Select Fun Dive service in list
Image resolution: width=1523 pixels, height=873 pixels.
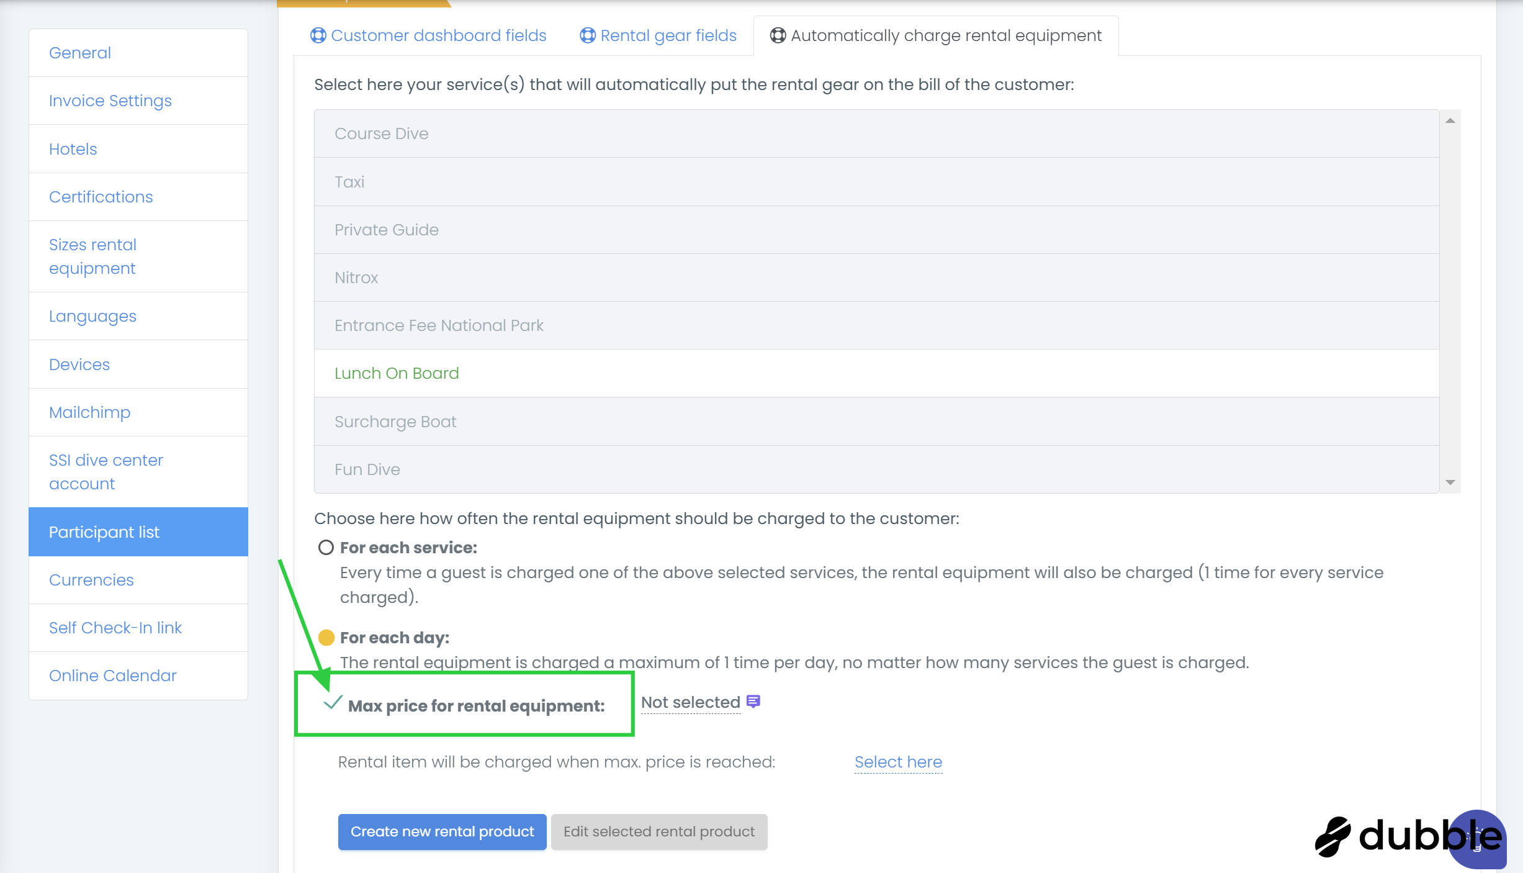click(x=367, y=469)
